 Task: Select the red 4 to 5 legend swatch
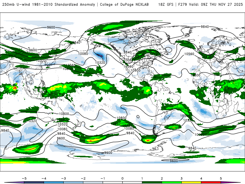(x=211, y=182)
